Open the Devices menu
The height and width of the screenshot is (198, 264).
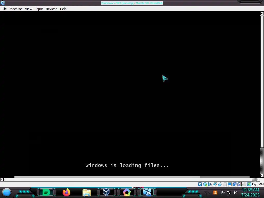point(51,9)
